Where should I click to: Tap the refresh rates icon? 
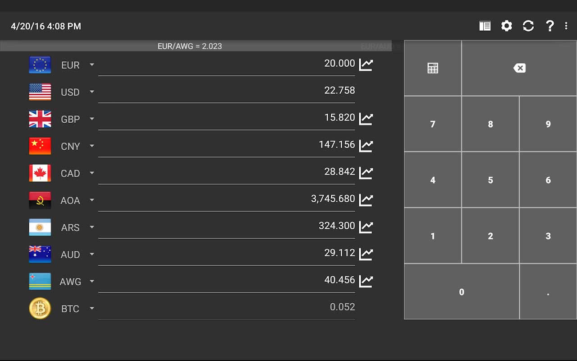(x=528, y=26)
